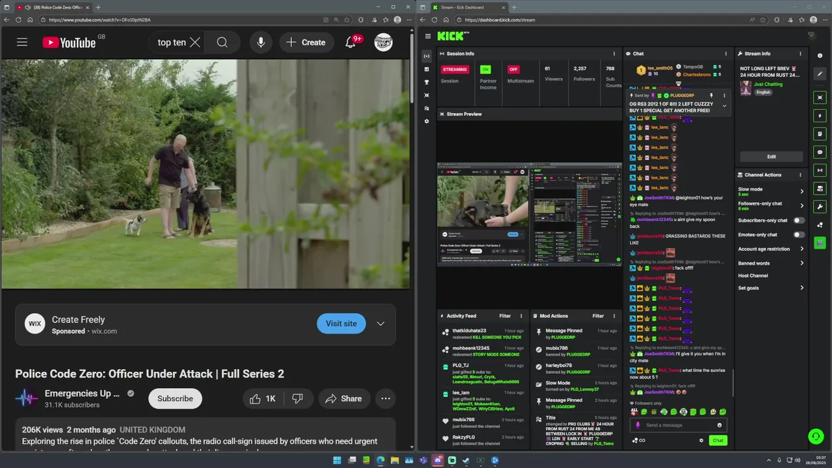This screenshot has width=832, height=468.
Task: Share the YouTube video
Action: click(343, 398)
